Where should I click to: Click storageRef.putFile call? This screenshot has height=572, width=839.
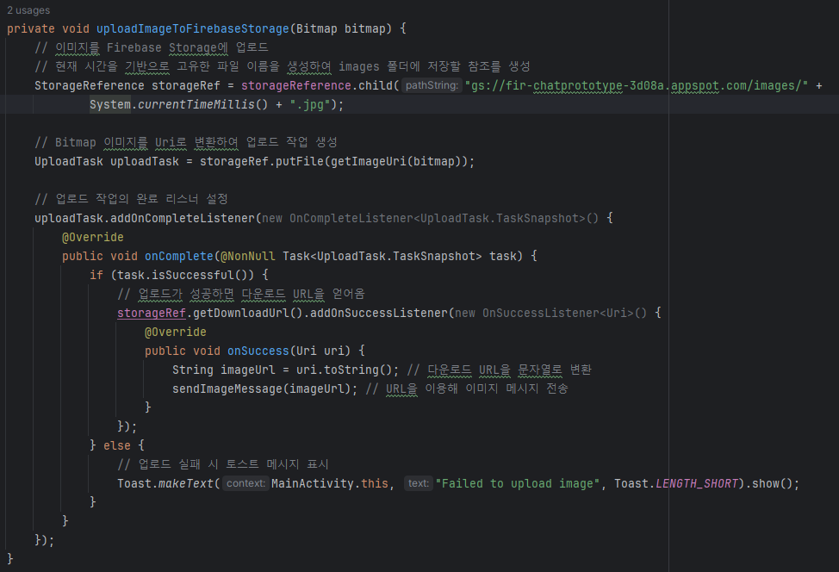pos(262,161)
